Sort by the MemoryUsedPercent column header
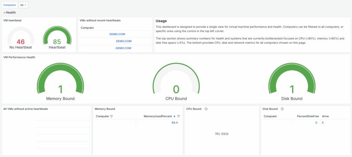The height and width of the screenshot is (157, 352). [x=158, y=116]
